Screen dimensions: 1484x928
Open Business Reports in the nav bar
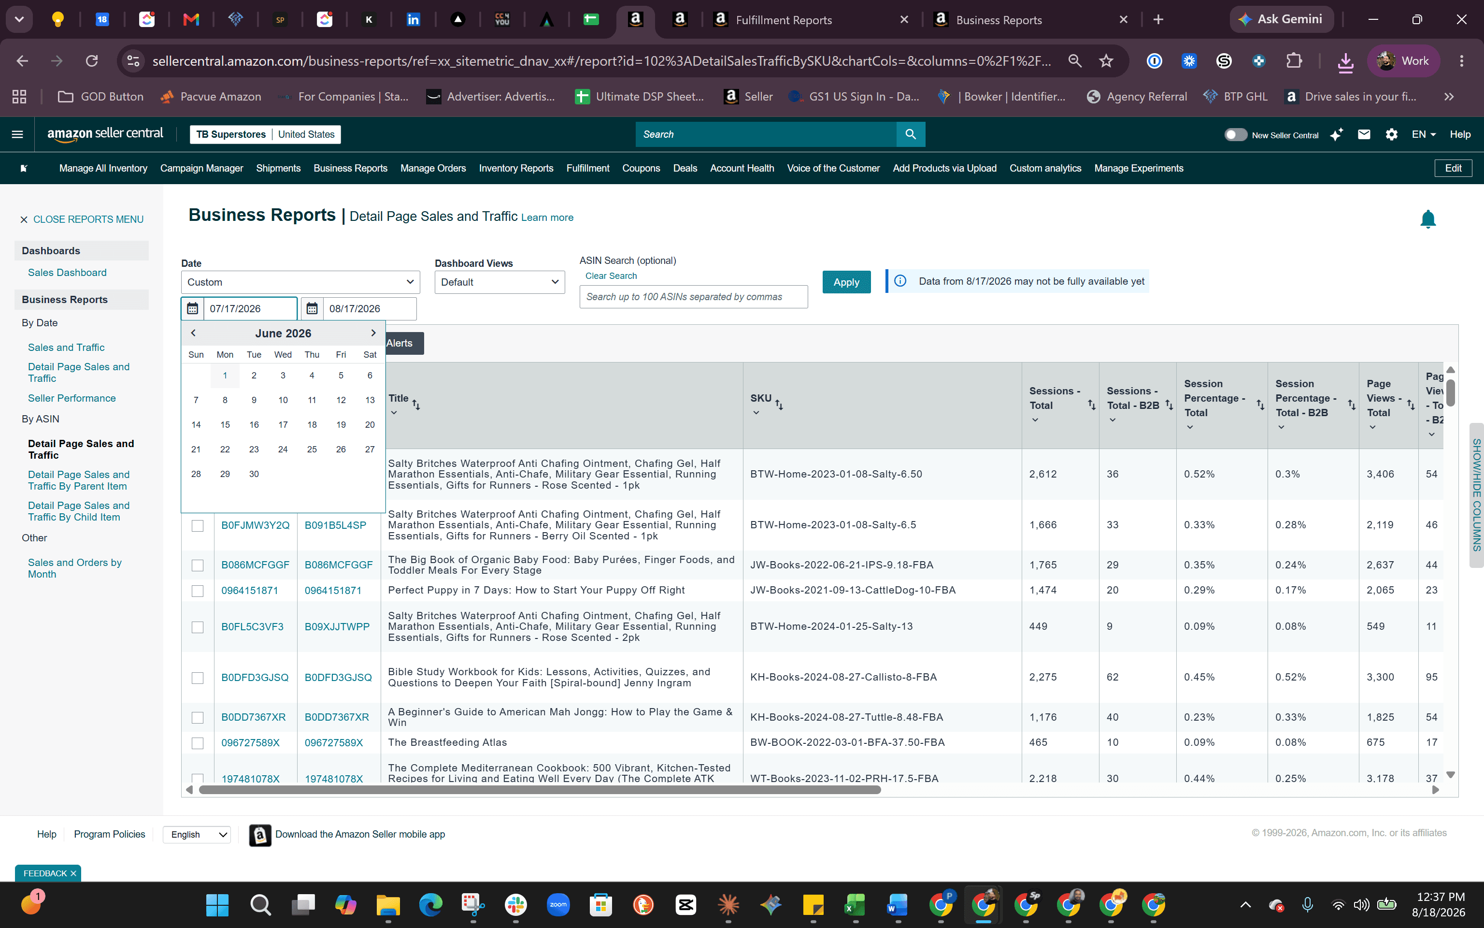(350, 168)
